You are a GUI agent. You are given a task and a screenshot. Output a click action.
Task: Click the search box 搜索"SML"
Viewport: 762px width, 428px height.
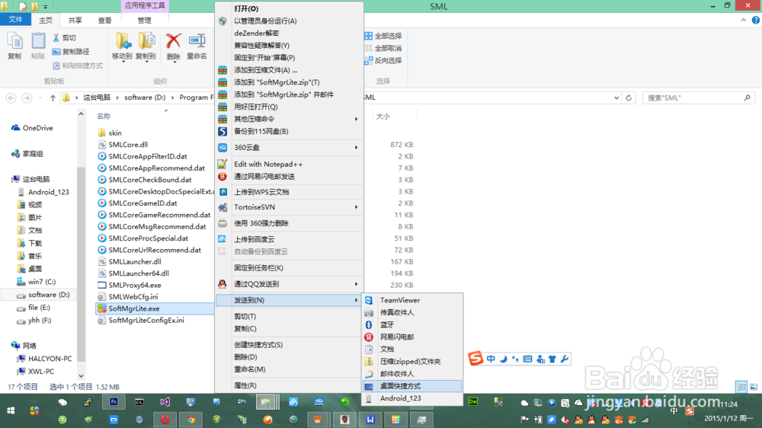coord(699,97)
